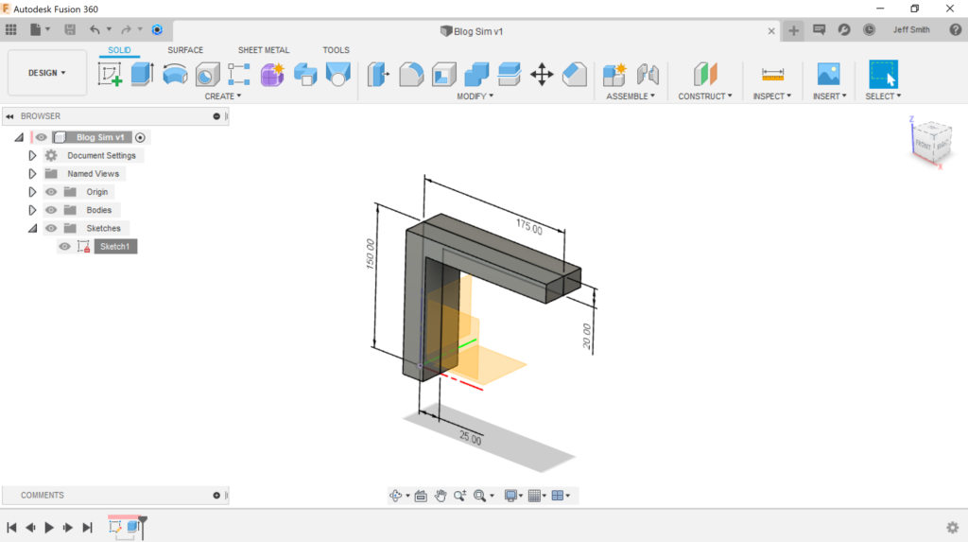
Task: Click the Press Pull tool icon
Action: click(x=378, y=74)
